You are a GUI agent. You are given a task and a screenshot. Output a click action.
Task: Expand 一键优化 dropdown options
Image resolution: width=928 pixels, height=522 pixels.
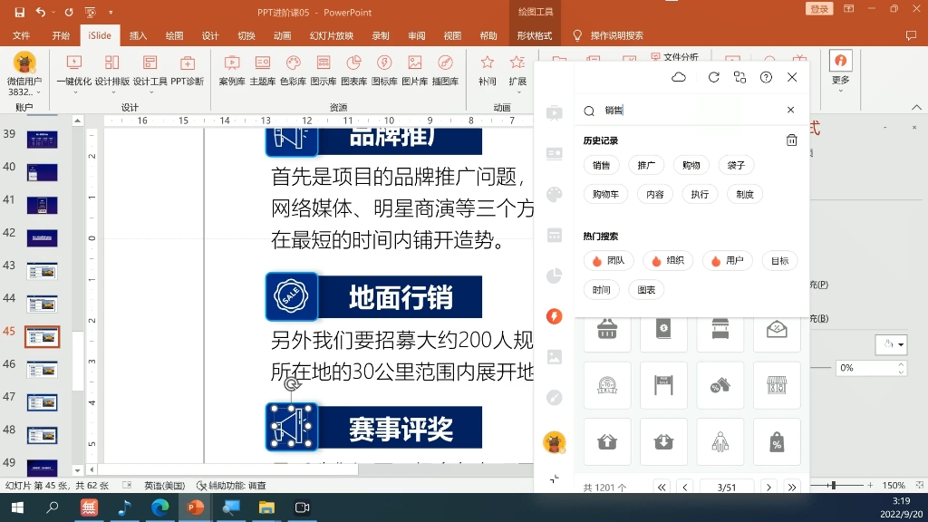[74, 90]
